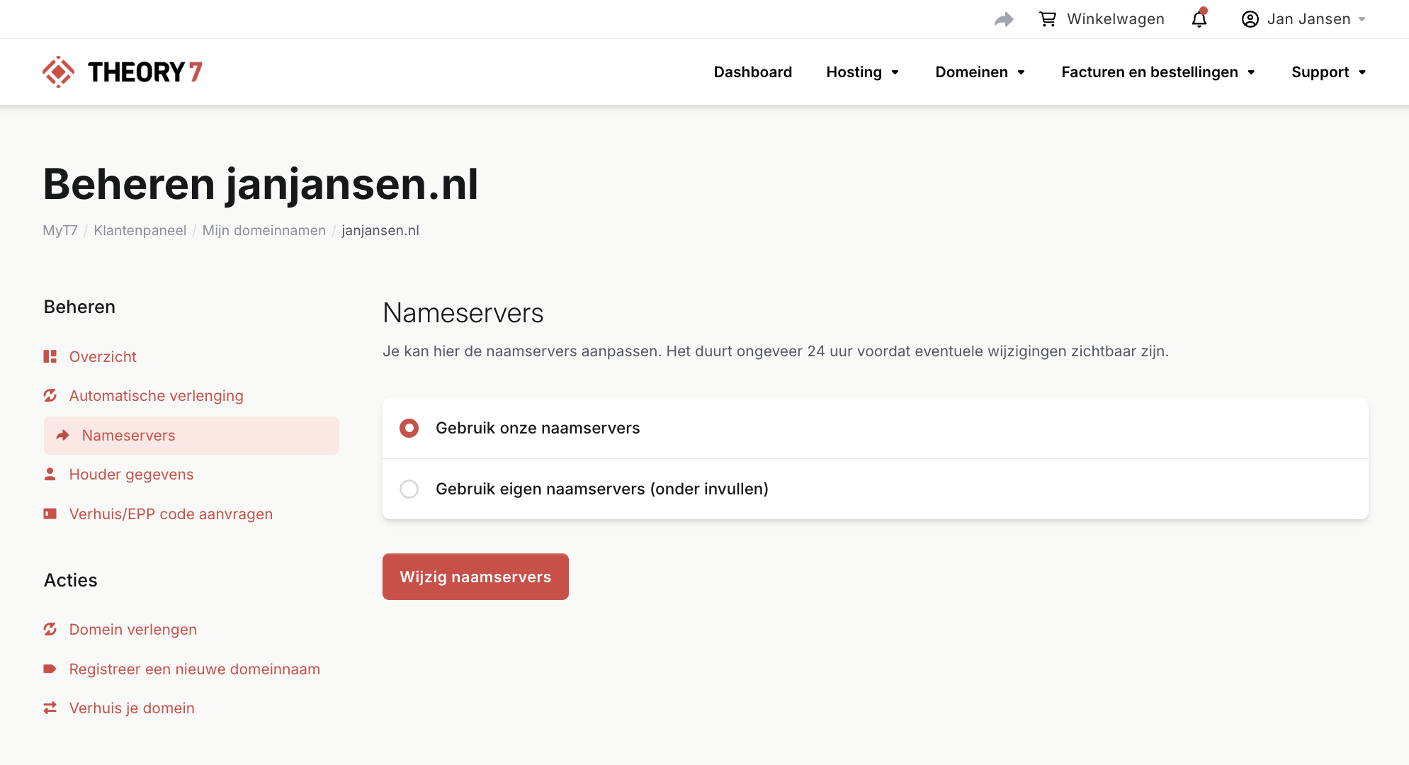This screenshot has height=765, width=1409.
Task: Open the Jan Jansen account dropdown
Action: (x=1303, y=19)
